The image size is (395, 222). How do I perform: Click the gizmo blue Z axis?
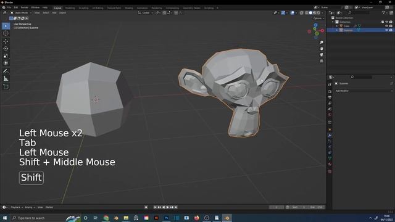(315, 25)
